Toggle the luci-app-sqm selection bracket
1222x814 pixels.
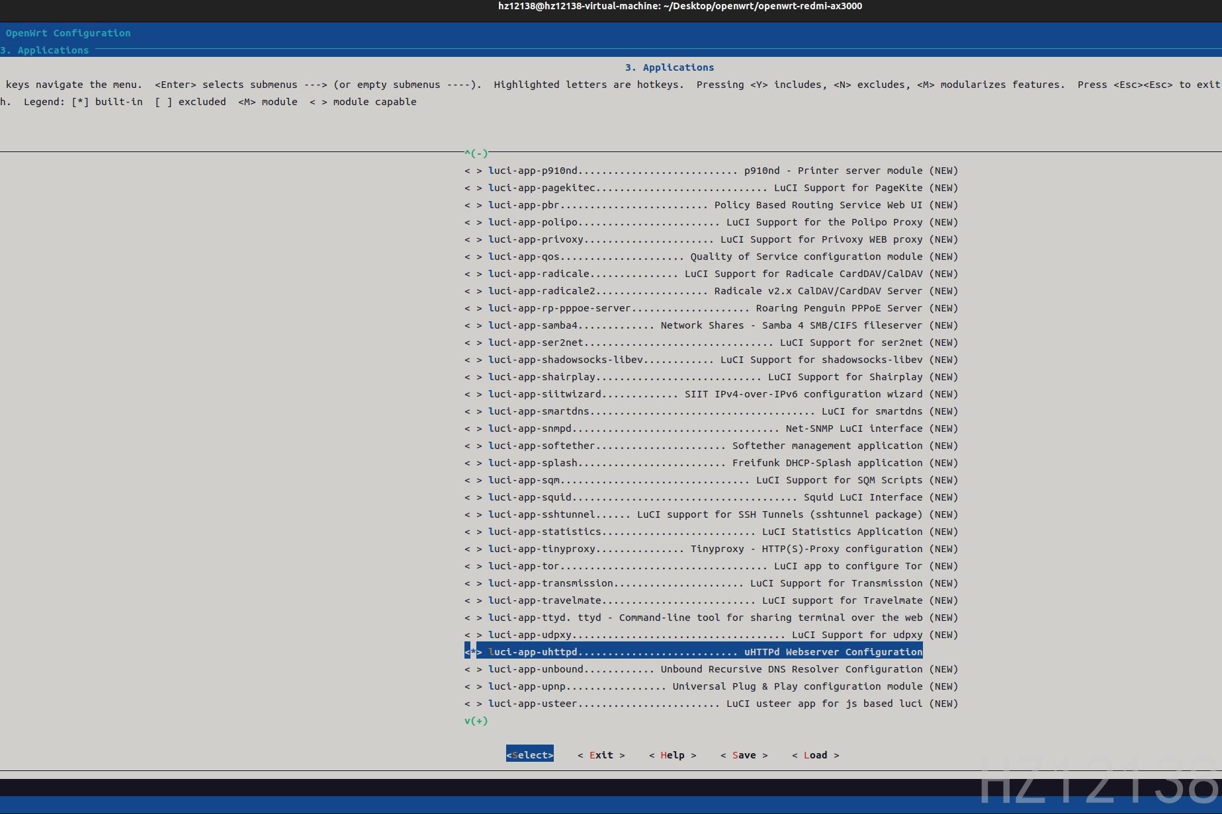tap(473, 480)
